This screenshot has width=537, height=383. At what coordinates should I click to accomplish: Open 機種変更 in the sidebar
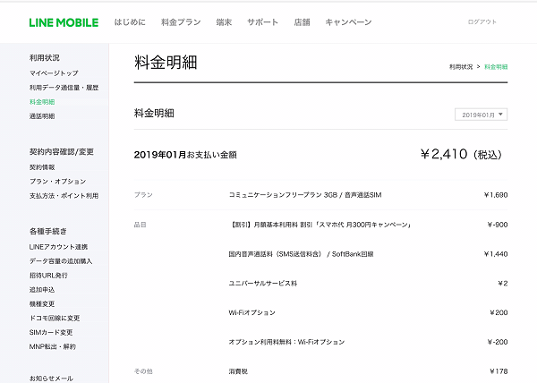42,304
